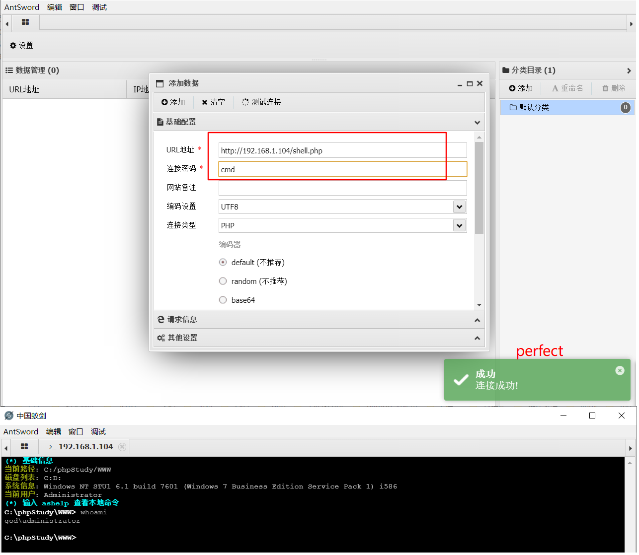Open the 窗口 menu in top window
The height and width of the screenshot is (555, 639).
coord(77,7)
